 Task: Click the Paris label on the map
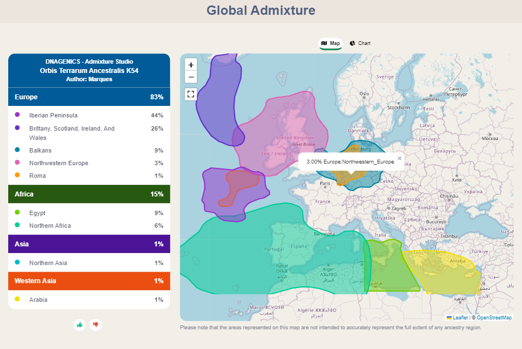[325, 183]
